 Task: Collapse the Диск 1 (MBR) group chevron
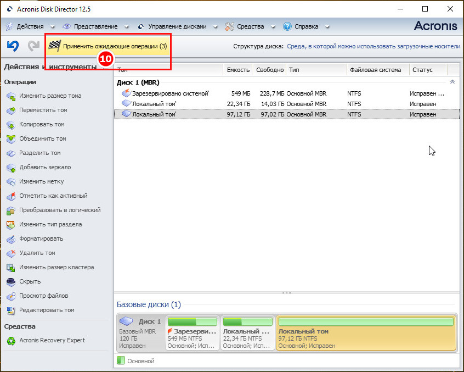point(452,82)
